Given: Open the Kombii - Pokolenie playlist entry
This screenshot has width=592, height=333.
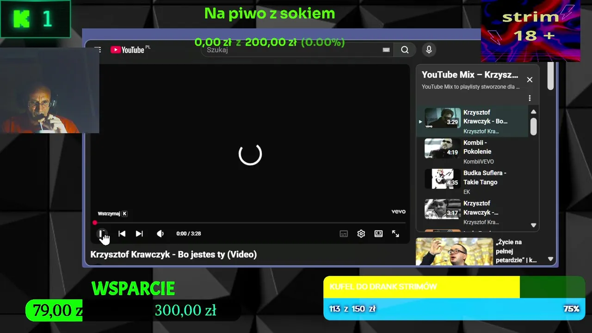Looking at the screenshot, I should (x=477, y=147).
